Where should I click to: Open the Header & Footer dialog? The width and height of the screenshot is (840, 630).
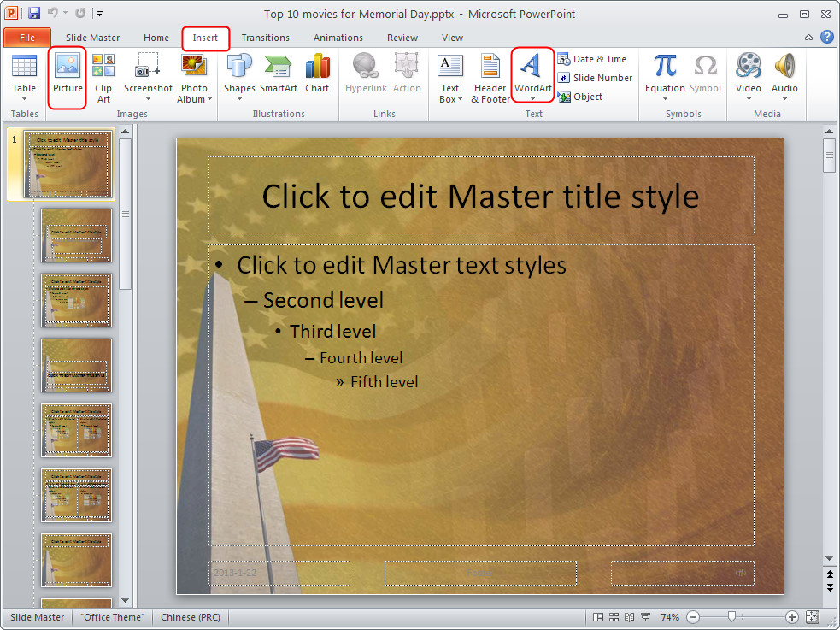pyautogui.click(x=489, y=78)
